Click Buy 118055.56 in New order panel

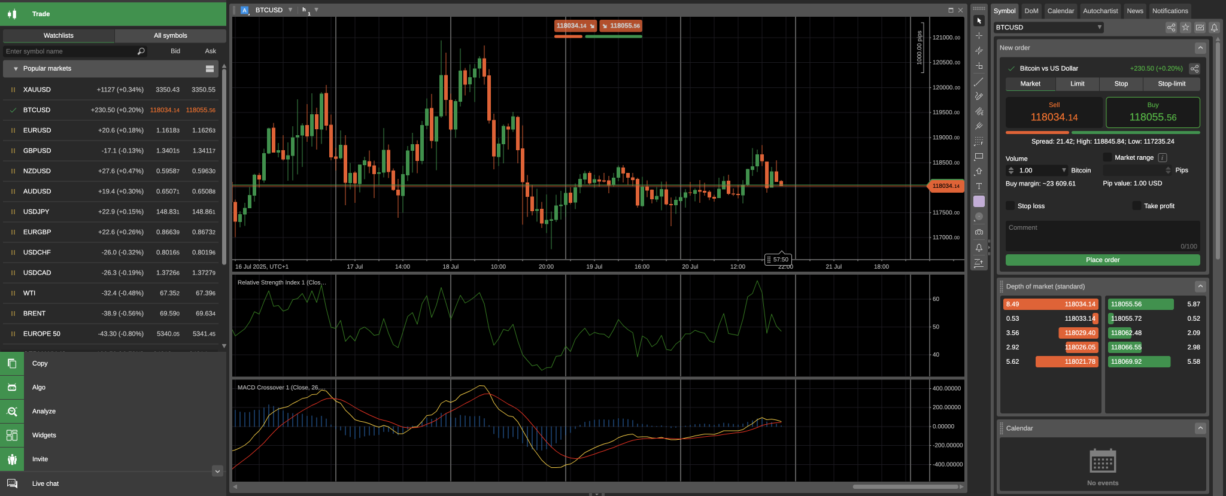[x=1153, y=112]
